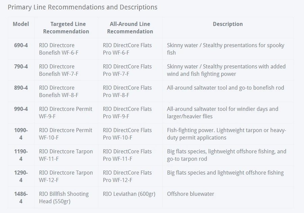Select the Description column header
The height and width of the screenshot is (213, 304).
pyautogui.click(x=228, y=24)
